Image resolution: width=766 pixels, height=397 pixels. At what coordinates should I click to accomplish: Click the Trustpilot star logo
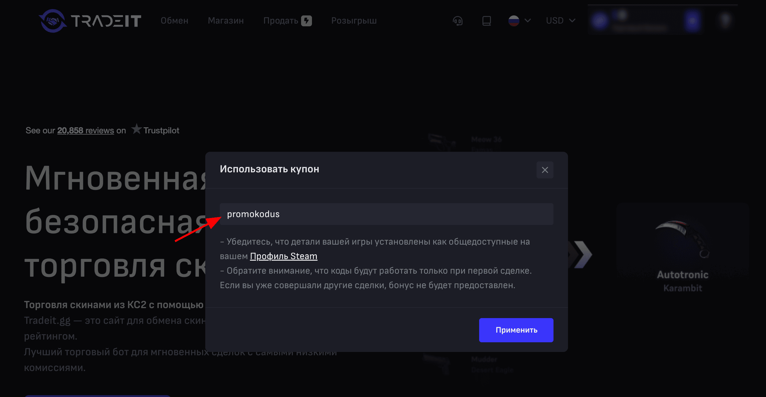point(137,129)
